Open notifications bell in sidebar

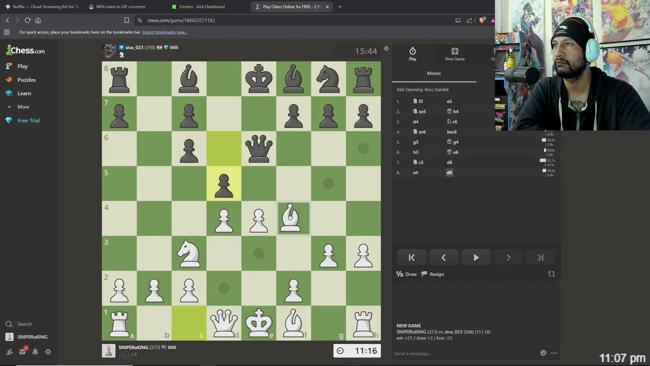[35, 352]
